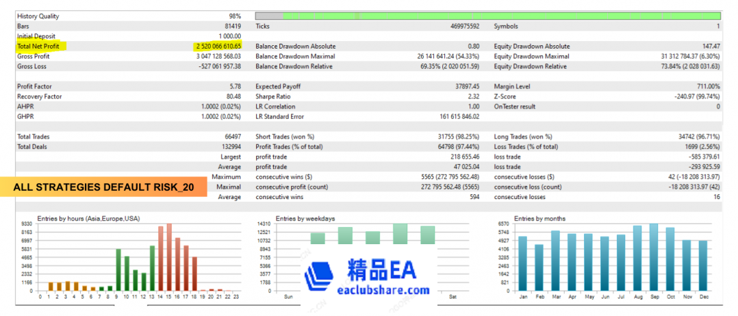The width and height of the screenshot is (738, 316).
Task: Click average consecutive wins value 594
Action: pyautogui.click(x=474, y=197)
